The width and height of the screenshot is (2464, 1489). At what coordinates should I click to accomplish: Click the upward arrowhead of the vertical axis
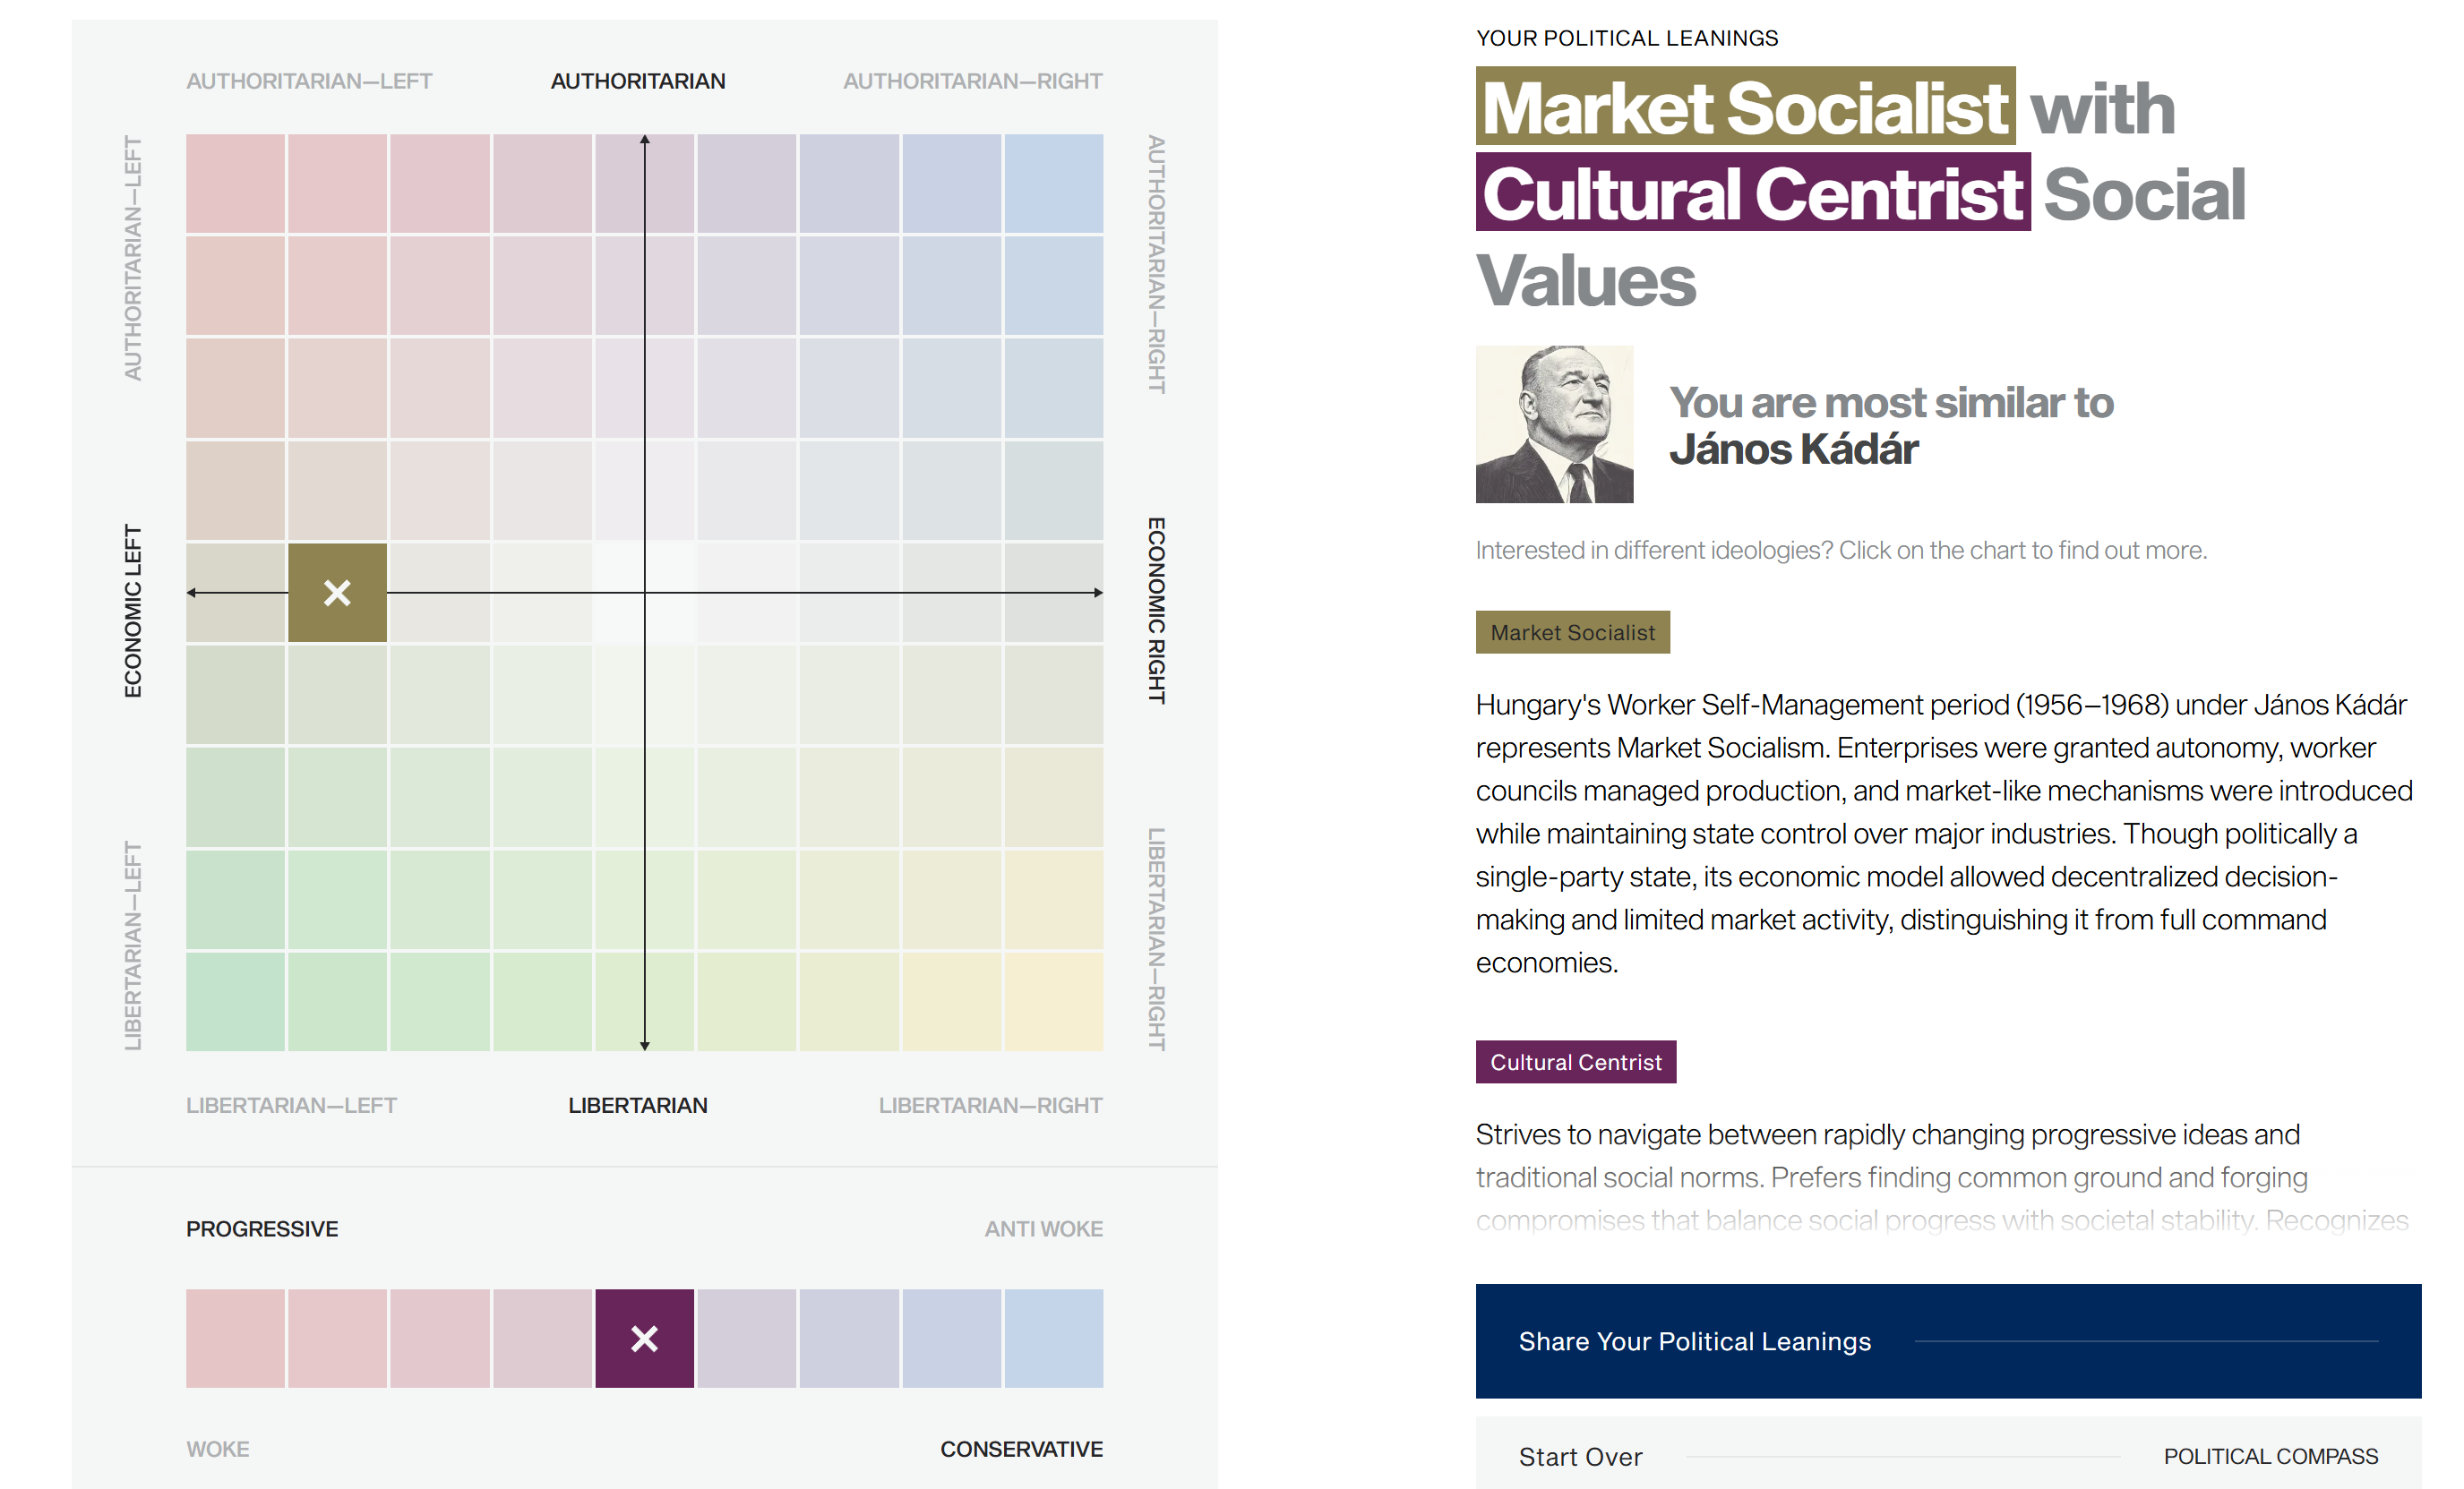tap(645, 140)
